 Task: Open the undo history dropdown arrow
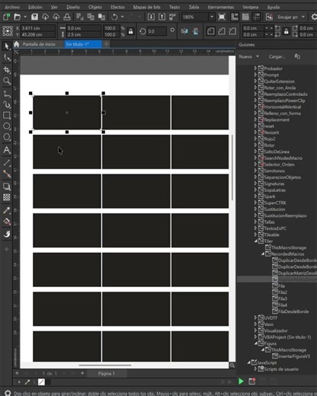point(122,17)
